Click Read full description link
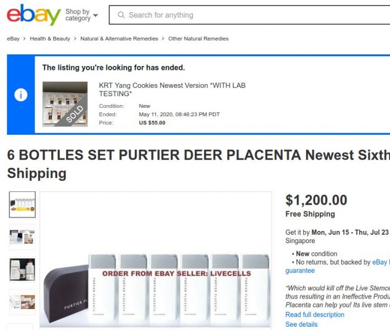 (x=315, y=315)
